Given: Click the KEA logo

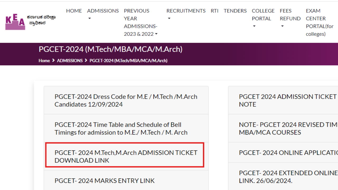Looking at the screenshot, I should (15, 22).
